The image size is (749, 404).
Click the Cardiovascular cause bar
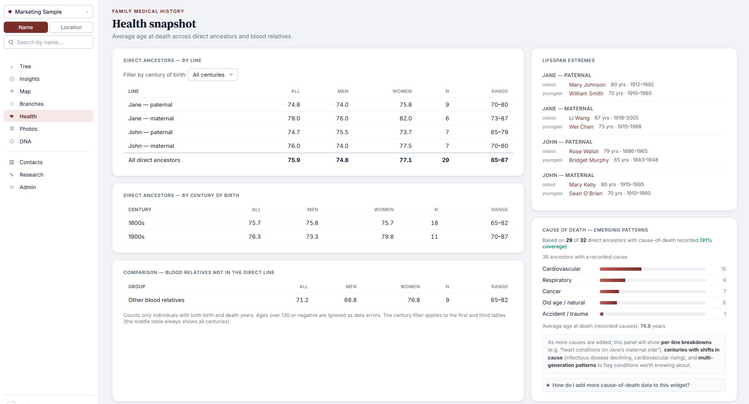click(653, 269)
